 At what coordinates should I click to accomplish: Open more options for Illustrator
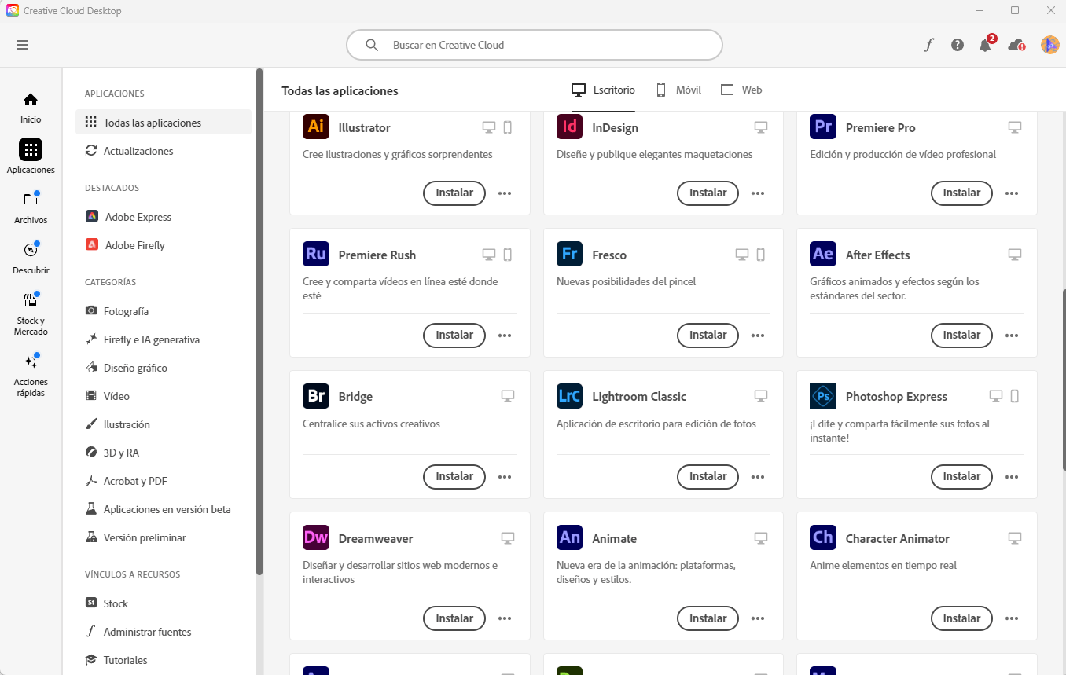(x=505, y=193)
